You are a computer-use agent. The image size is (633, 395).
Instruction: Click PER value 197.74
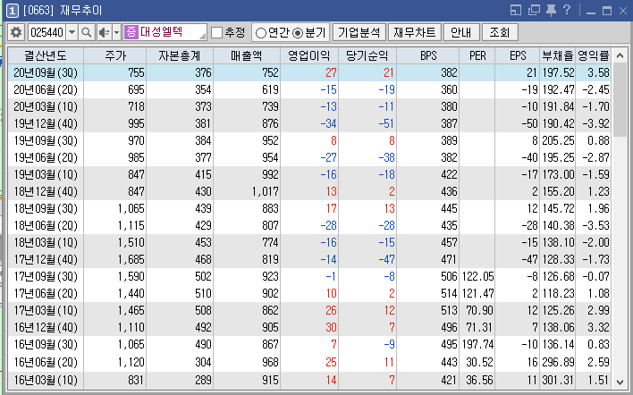pyautogui.click(x=477, y=344)
